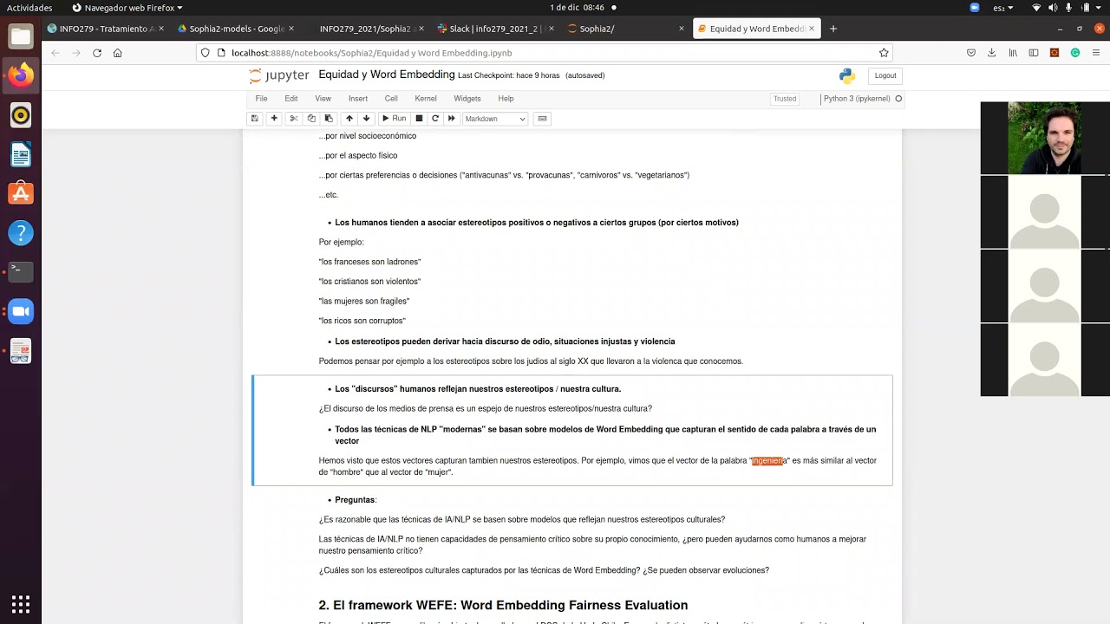Open the Firefox library icon

point(1013,53)
